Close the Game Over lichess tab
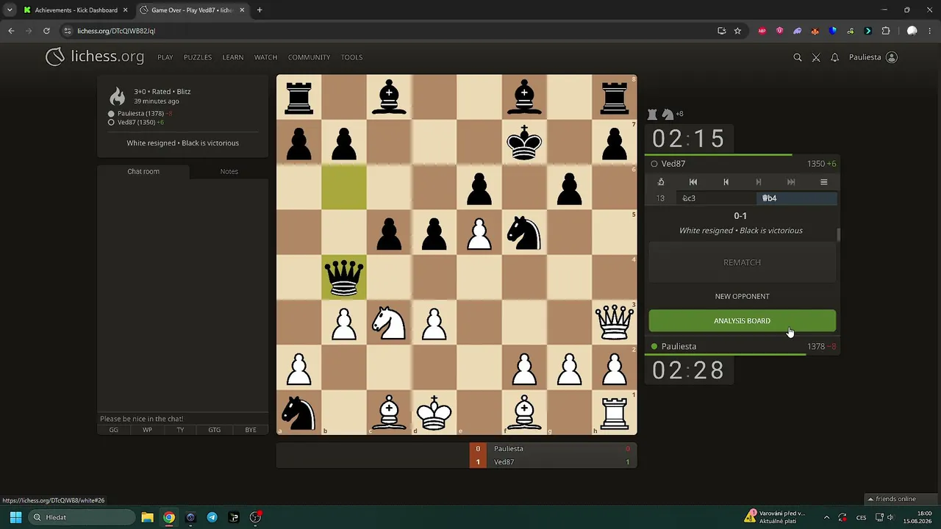941x529 pixels. point(242,10)
